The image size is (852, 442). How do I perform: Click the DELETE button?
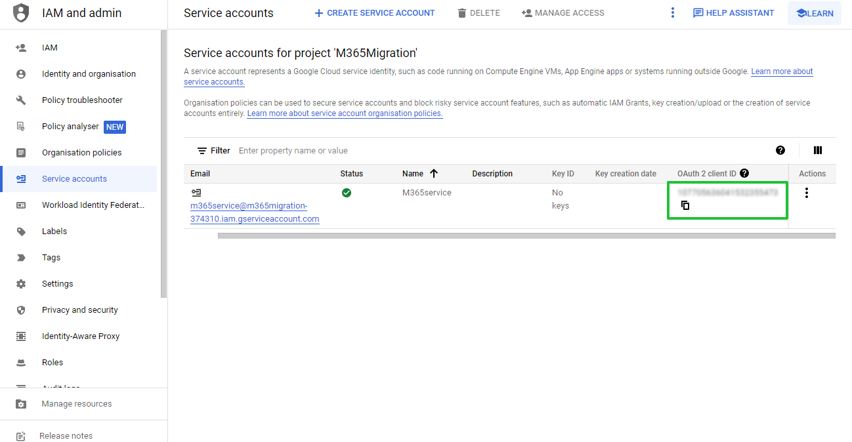[479, 13]
